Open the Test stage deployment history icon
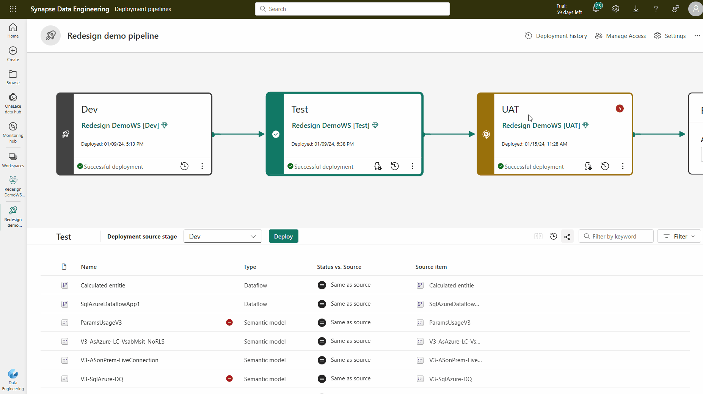 click(x=395, y=166)
